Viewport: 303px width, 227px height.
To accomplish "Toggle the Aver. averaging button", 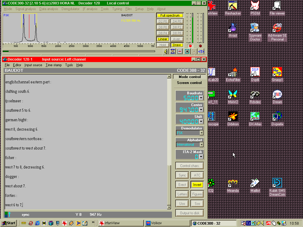I will (177, 39).
